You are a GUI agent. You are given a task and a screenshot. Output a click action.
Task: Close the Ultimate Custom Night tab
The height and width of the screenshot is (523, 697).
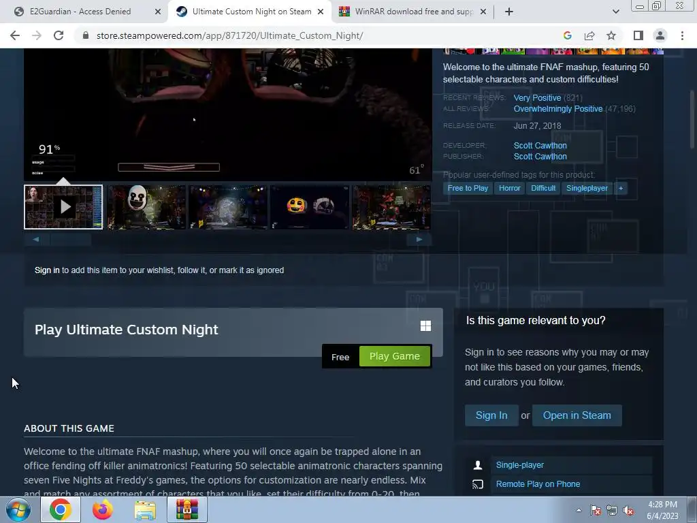point(321,12)
